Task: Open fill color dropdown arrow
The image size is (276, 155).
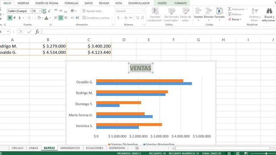Action: point(42,18)
